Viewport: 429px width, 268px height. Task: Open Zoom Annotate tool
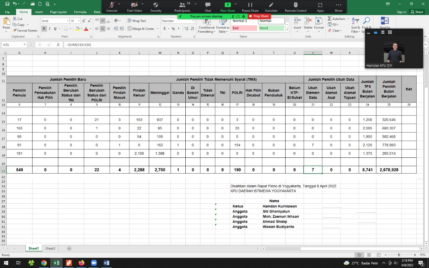coord(271,7)
